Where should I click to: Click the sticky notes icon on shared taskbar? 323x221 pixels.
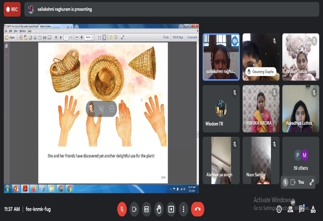point(52,189)
